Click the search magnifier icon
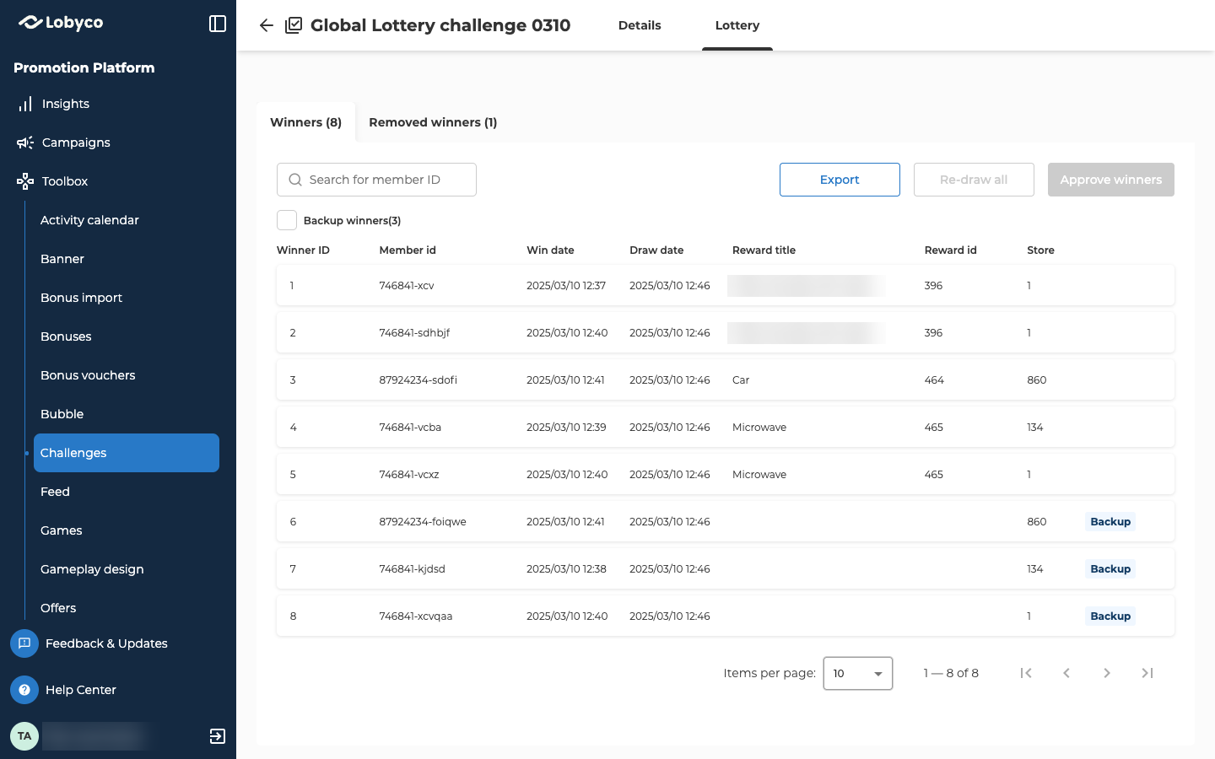The height and width of the screenshot is (759, 1215). [295, 180]
